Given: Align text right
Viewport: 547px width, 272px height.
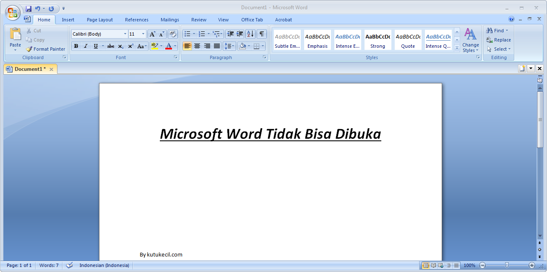Looking at the screenshot, I should tap(207, 46).
